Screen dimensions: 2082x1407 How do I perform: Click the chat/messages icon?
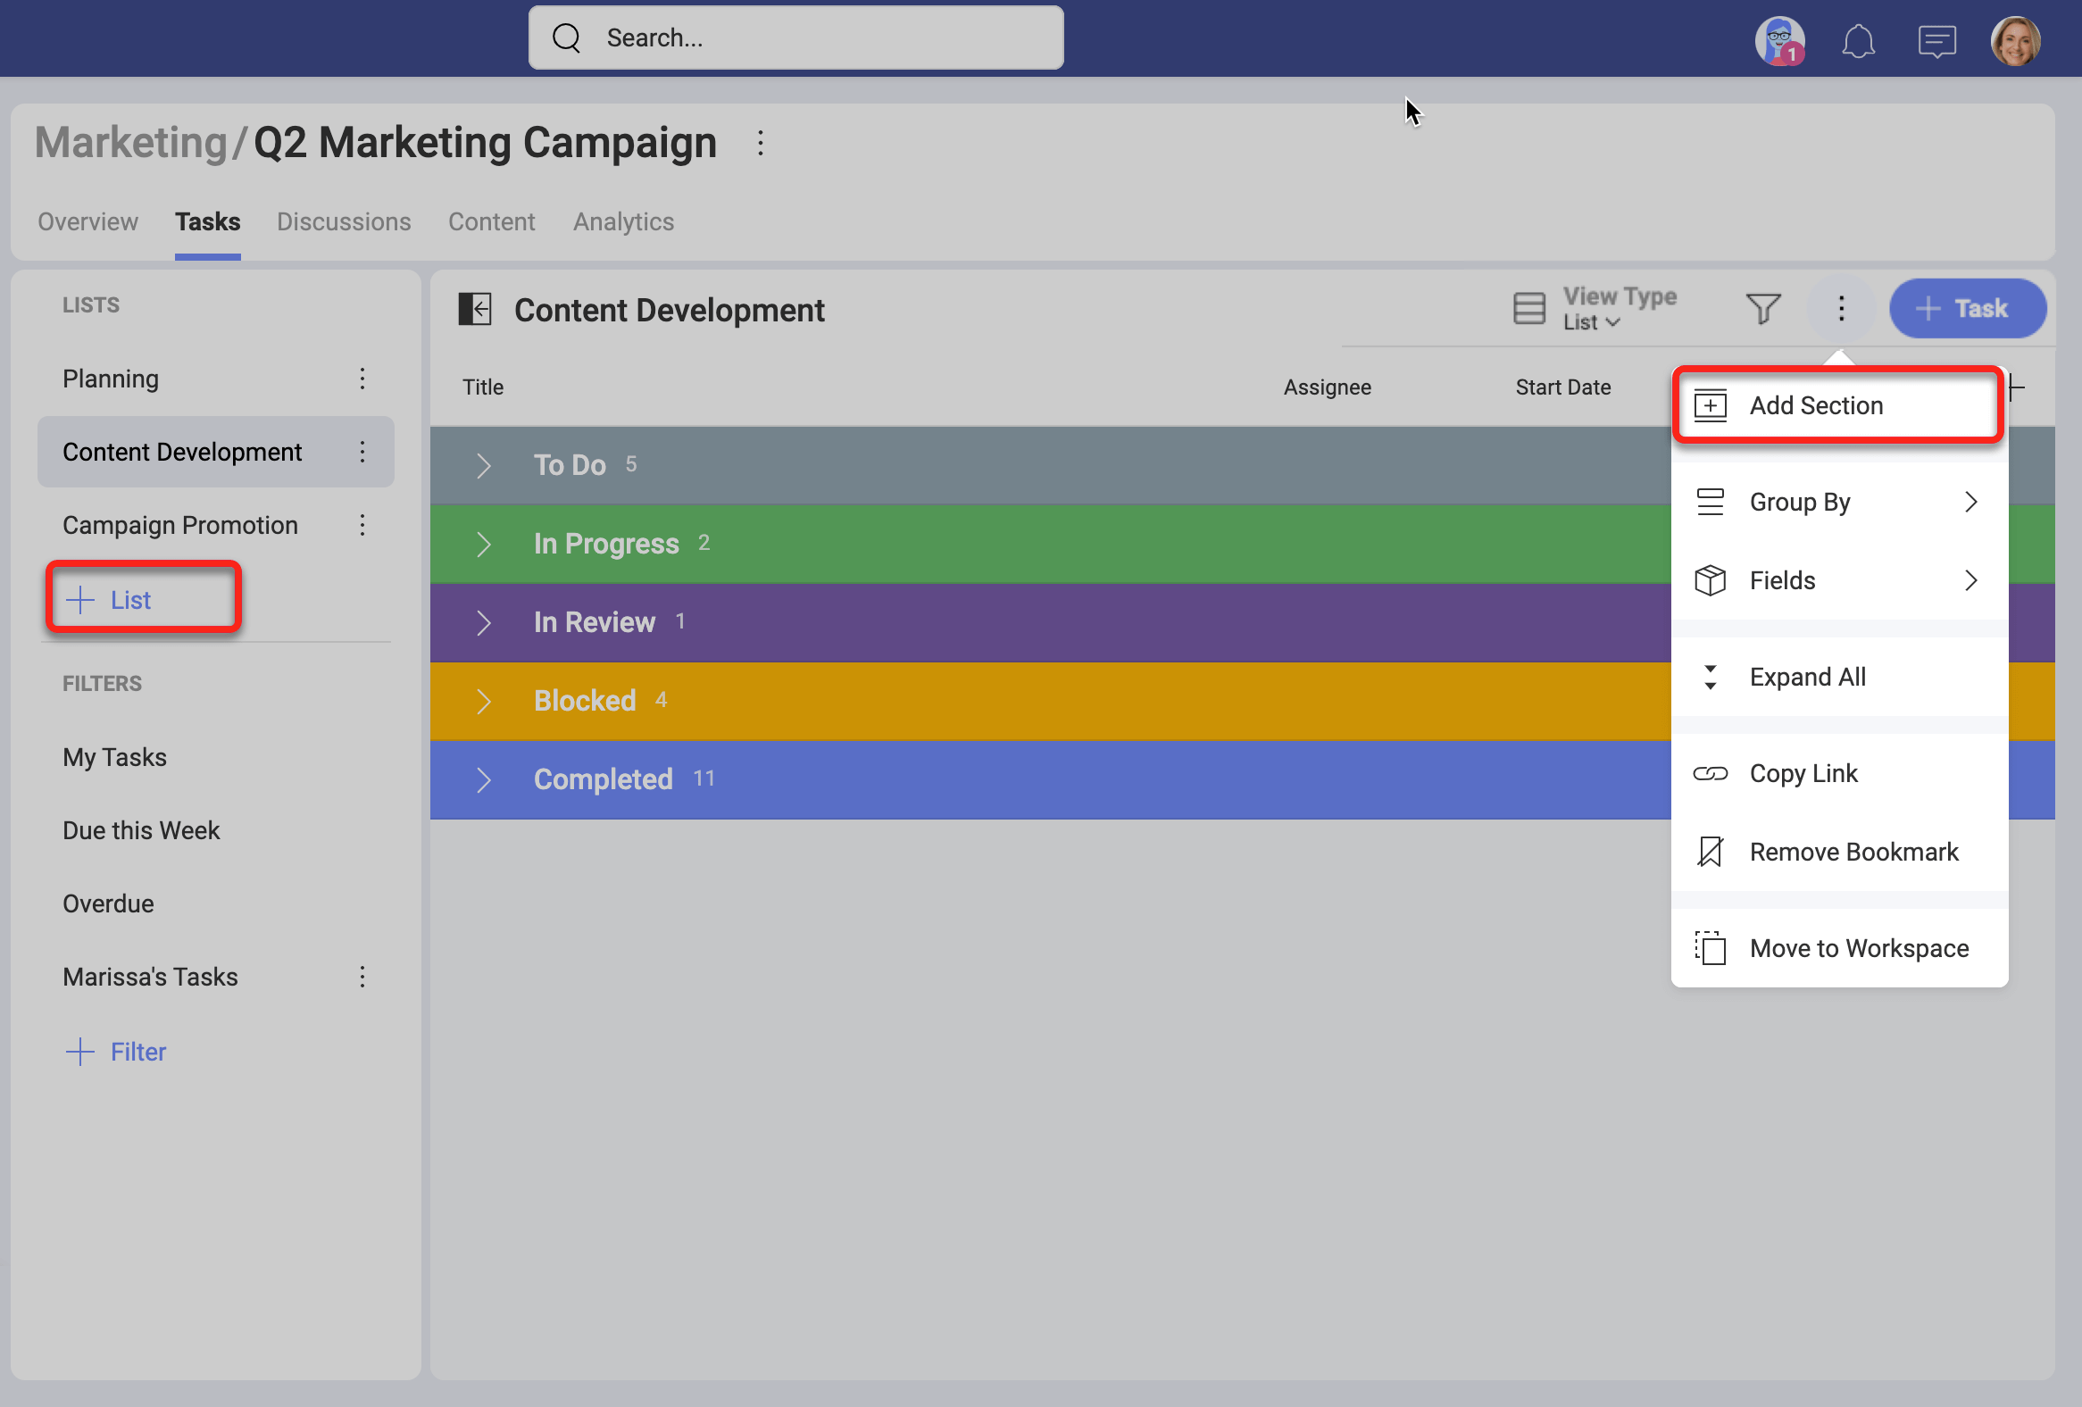pos(1935,39)
